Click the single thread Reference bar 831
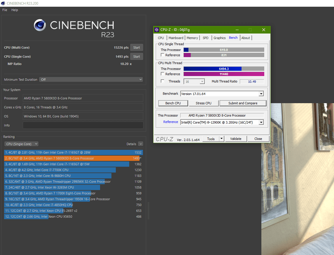Image resolution: width=334 pixels, height=255 pixels. 224,55
